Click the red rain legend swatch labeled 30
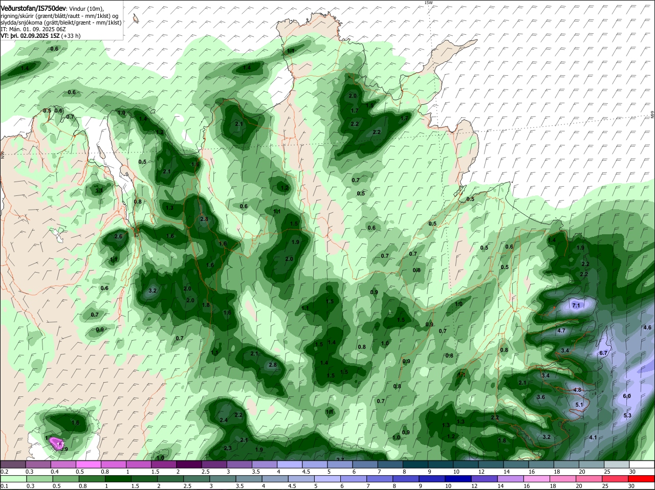 642,479
